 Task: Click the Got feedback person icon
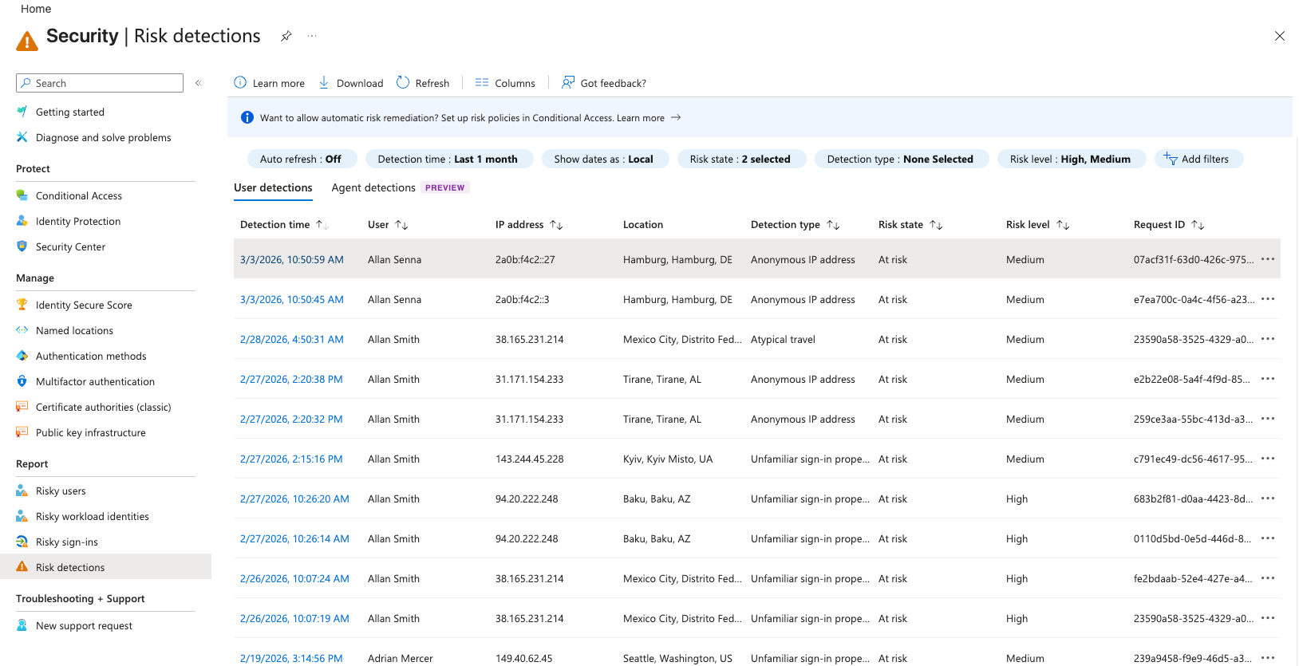(568, 82)
